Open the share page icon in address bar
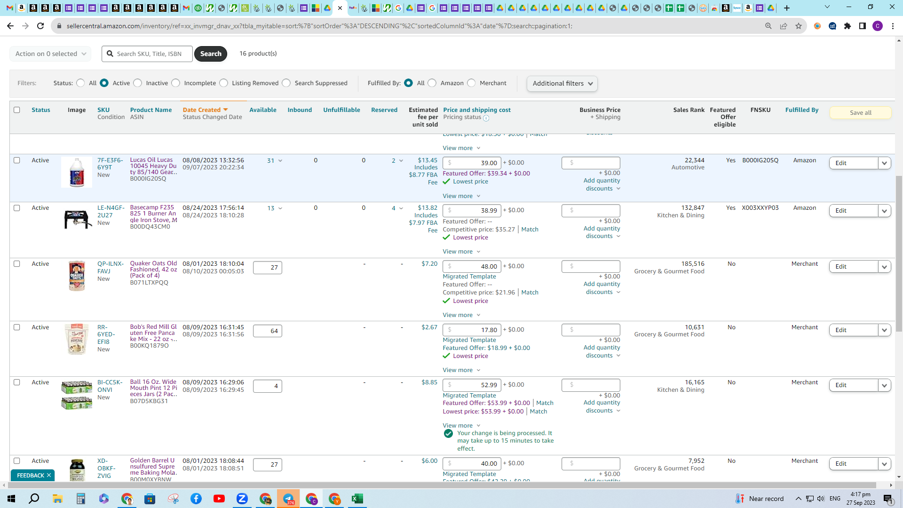Image resolution: width=903 pixels, height=508 pixels. coord(784,26)
